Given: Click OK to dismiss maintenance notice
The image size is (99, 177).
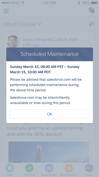Looking at the screenshot, I should pos(50,114).
